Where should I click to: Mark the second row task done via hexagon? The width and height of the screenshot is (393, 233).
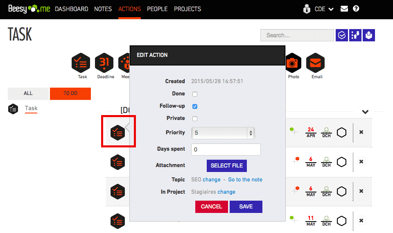(x=341, y=162)
